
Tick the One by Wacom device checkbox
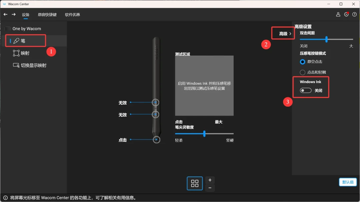tap(8, 29)
